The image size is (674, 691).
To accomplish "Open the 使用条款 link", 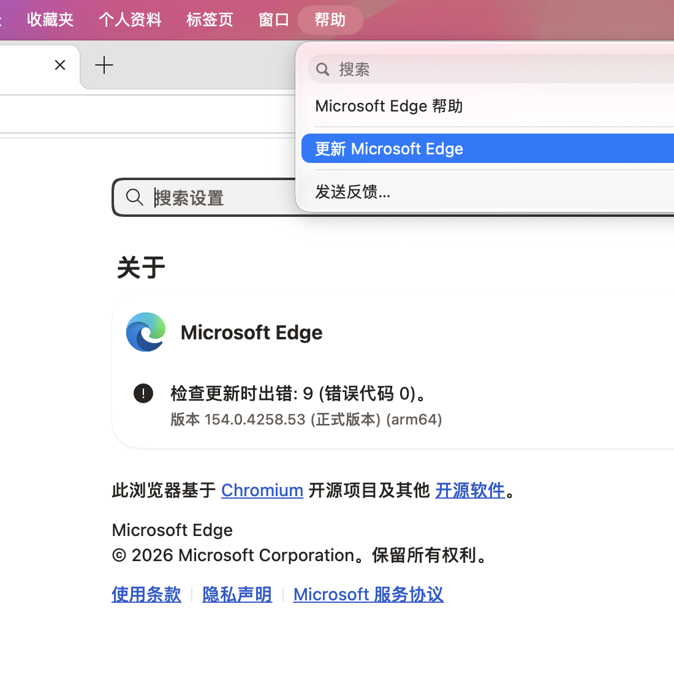I will pyautogui.click(x=146, y=594).
